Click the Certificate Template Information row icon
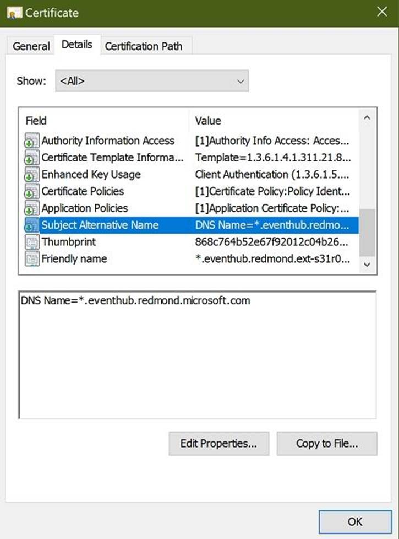Screen dimensions: 399x539 point(32,158)
